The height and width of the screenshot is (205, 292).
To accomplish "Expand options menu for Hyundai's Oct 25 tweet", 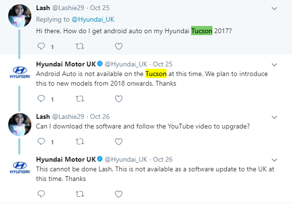I will click(275, 64).
